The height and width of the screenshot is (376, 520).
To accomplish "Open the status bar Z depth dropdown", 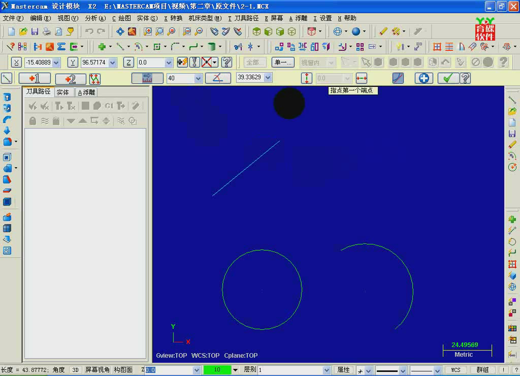I will [197, 370].
